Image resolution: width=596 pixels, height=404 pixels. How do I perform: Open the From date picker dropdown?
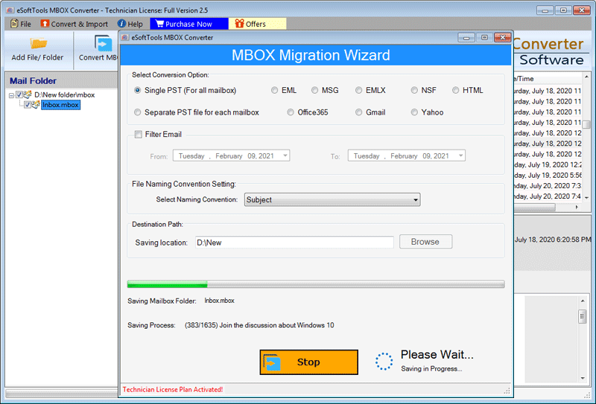pyautogui.click(x=285, y=155)
